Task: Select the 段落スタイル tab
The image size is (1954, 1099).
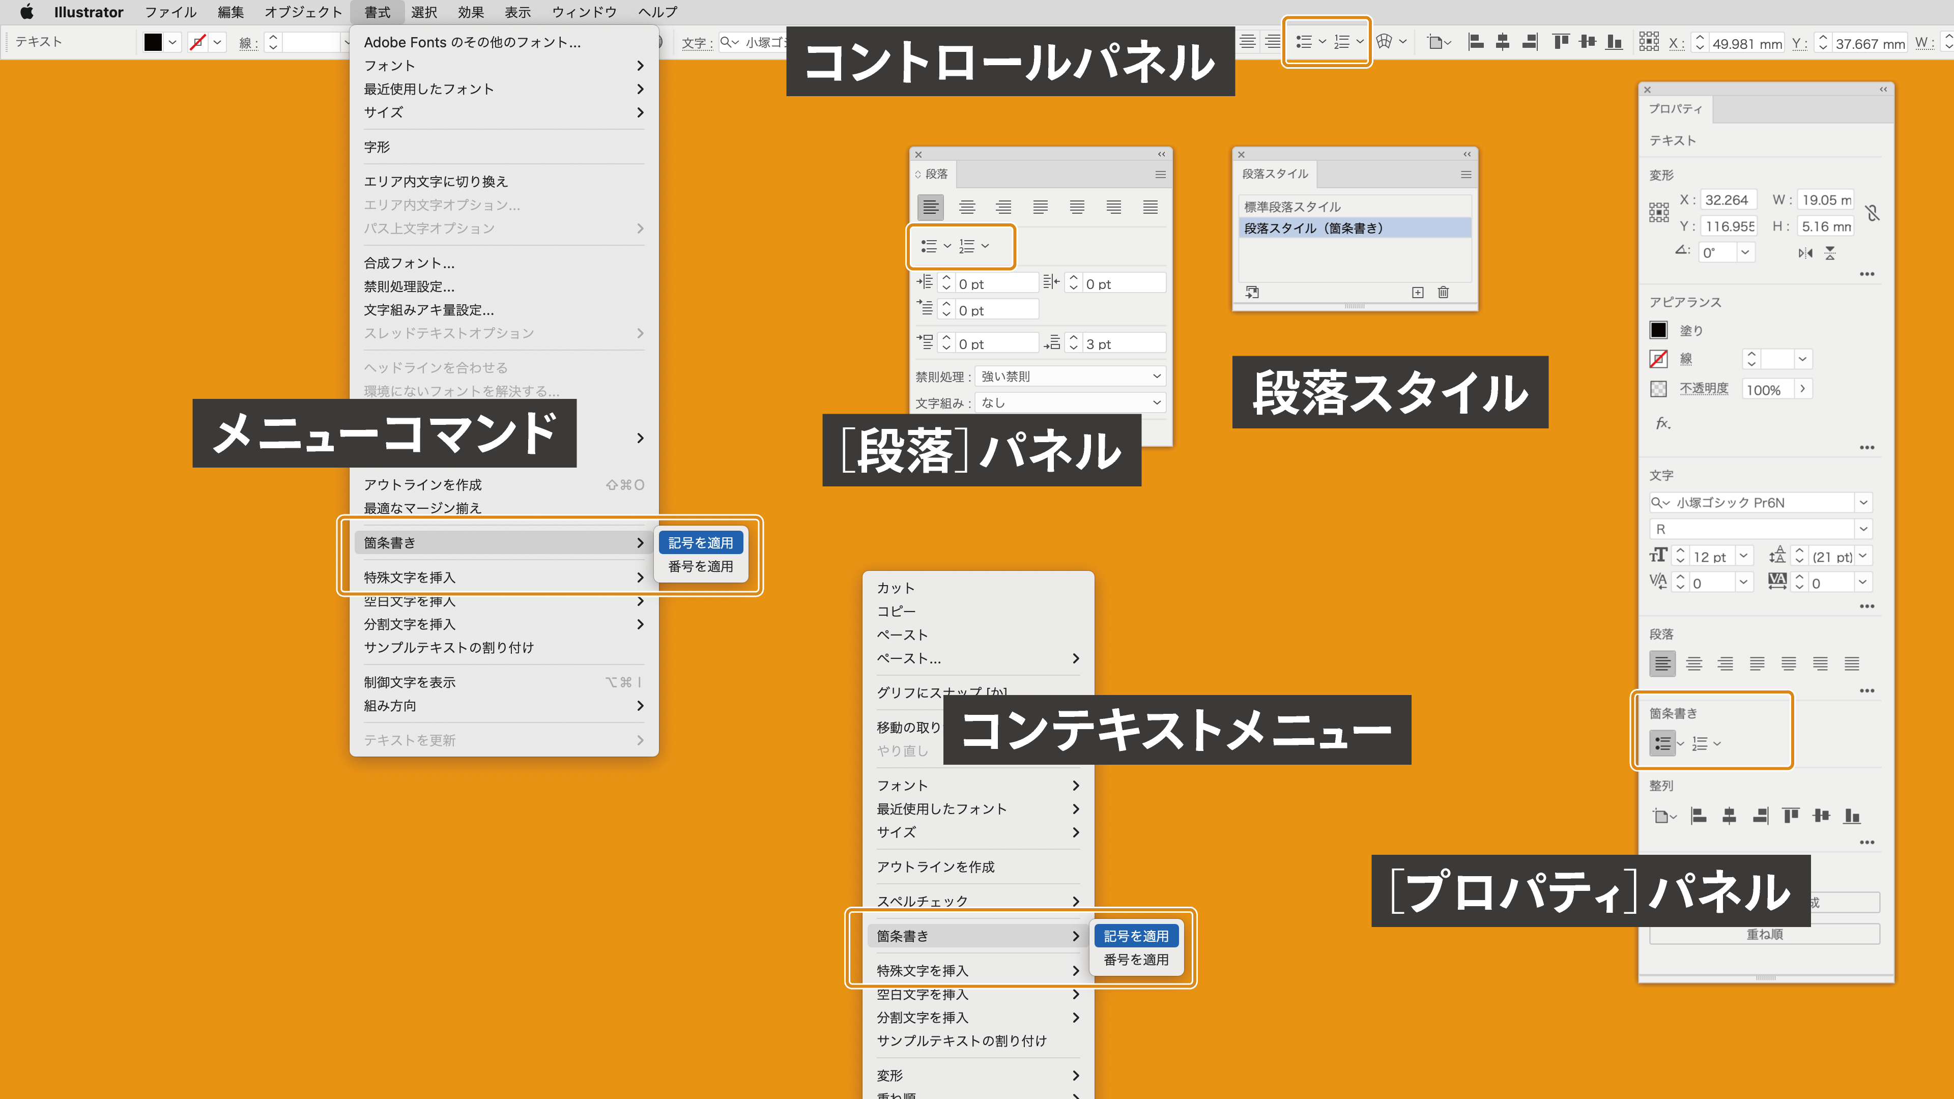Action: coord(1275,173)
